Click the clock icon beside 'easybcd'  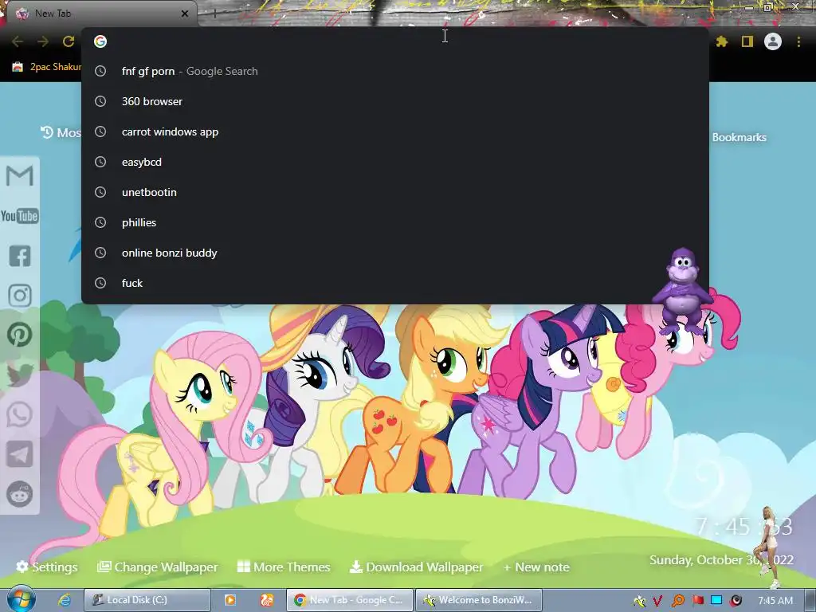[100, 162]
